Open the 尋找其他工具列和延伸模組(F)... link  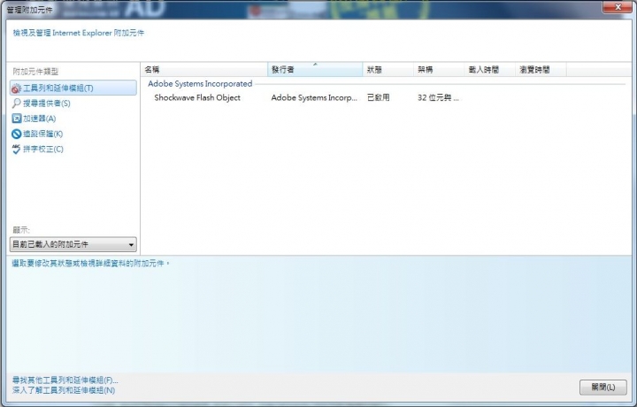pos(65,380)
